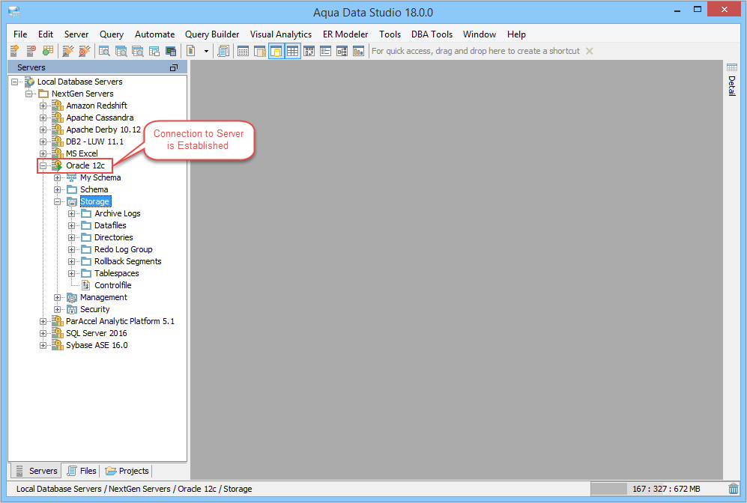Click the first table magnifier toolbar icon
This screenshot has width=747, height=503.
tap(104, 51)
